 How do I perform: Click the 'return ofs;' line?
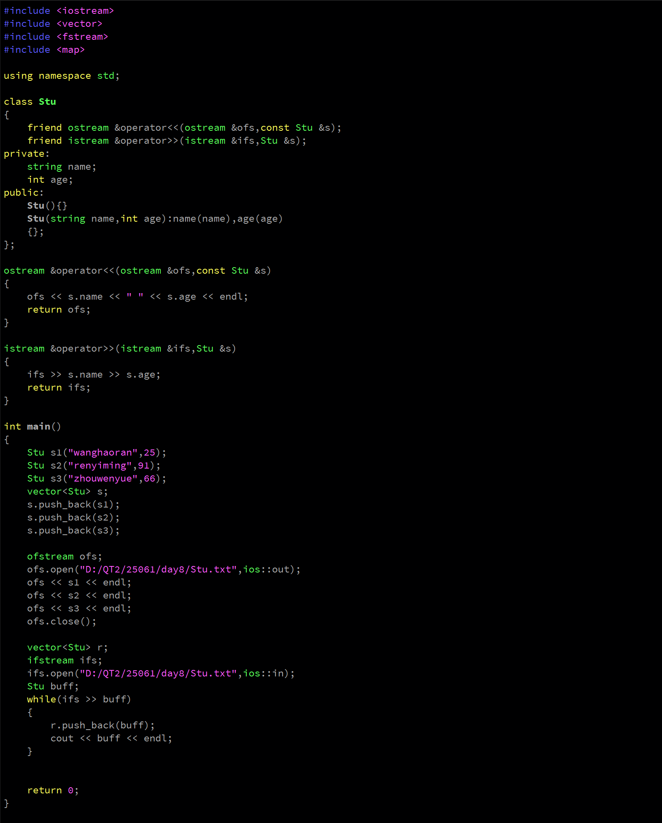[x=59, y=310]
